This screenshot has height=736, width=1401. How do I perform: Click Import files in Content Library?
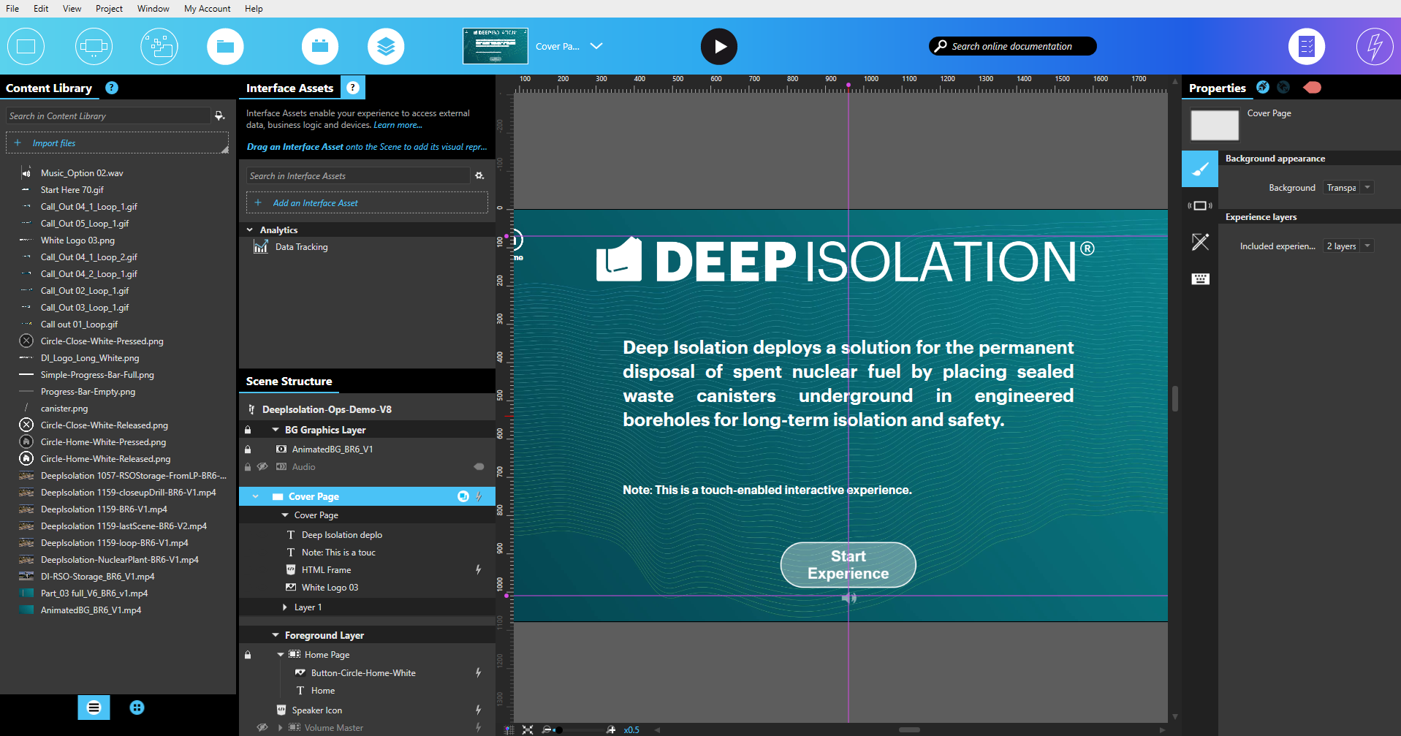click(117, 143)
